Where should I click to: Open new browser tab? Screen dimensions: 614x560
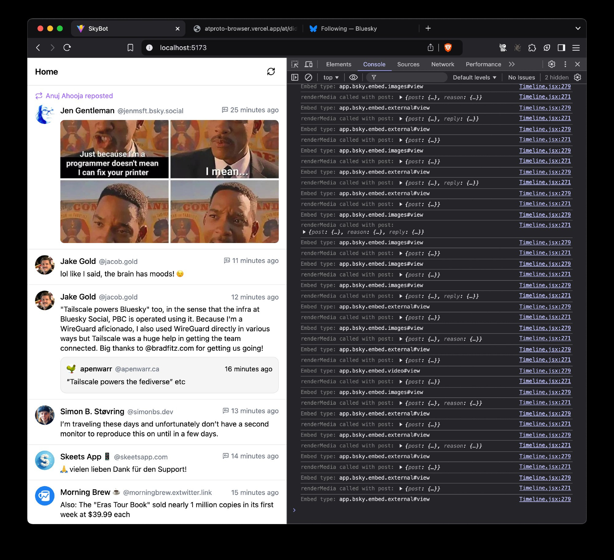(428, 28)
